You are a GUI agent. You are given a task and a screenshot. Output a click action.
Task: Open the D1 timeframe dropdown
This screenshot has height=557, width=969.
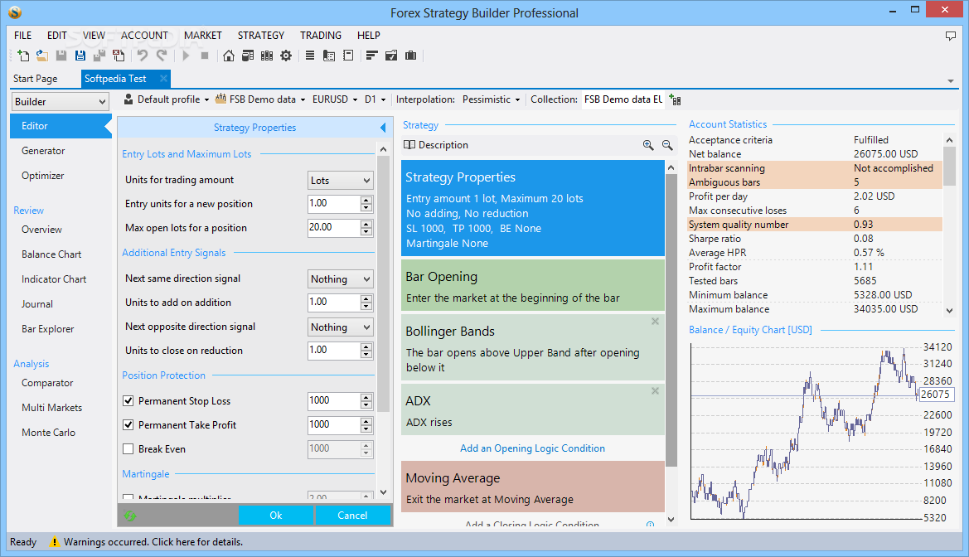(375, 99)
